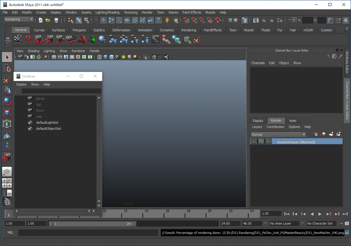Image resolution: width=351 pixels, height=246 pixels.
Task: Toggle grid display in viewport toolbar
Action: click(x=54, y=57)
